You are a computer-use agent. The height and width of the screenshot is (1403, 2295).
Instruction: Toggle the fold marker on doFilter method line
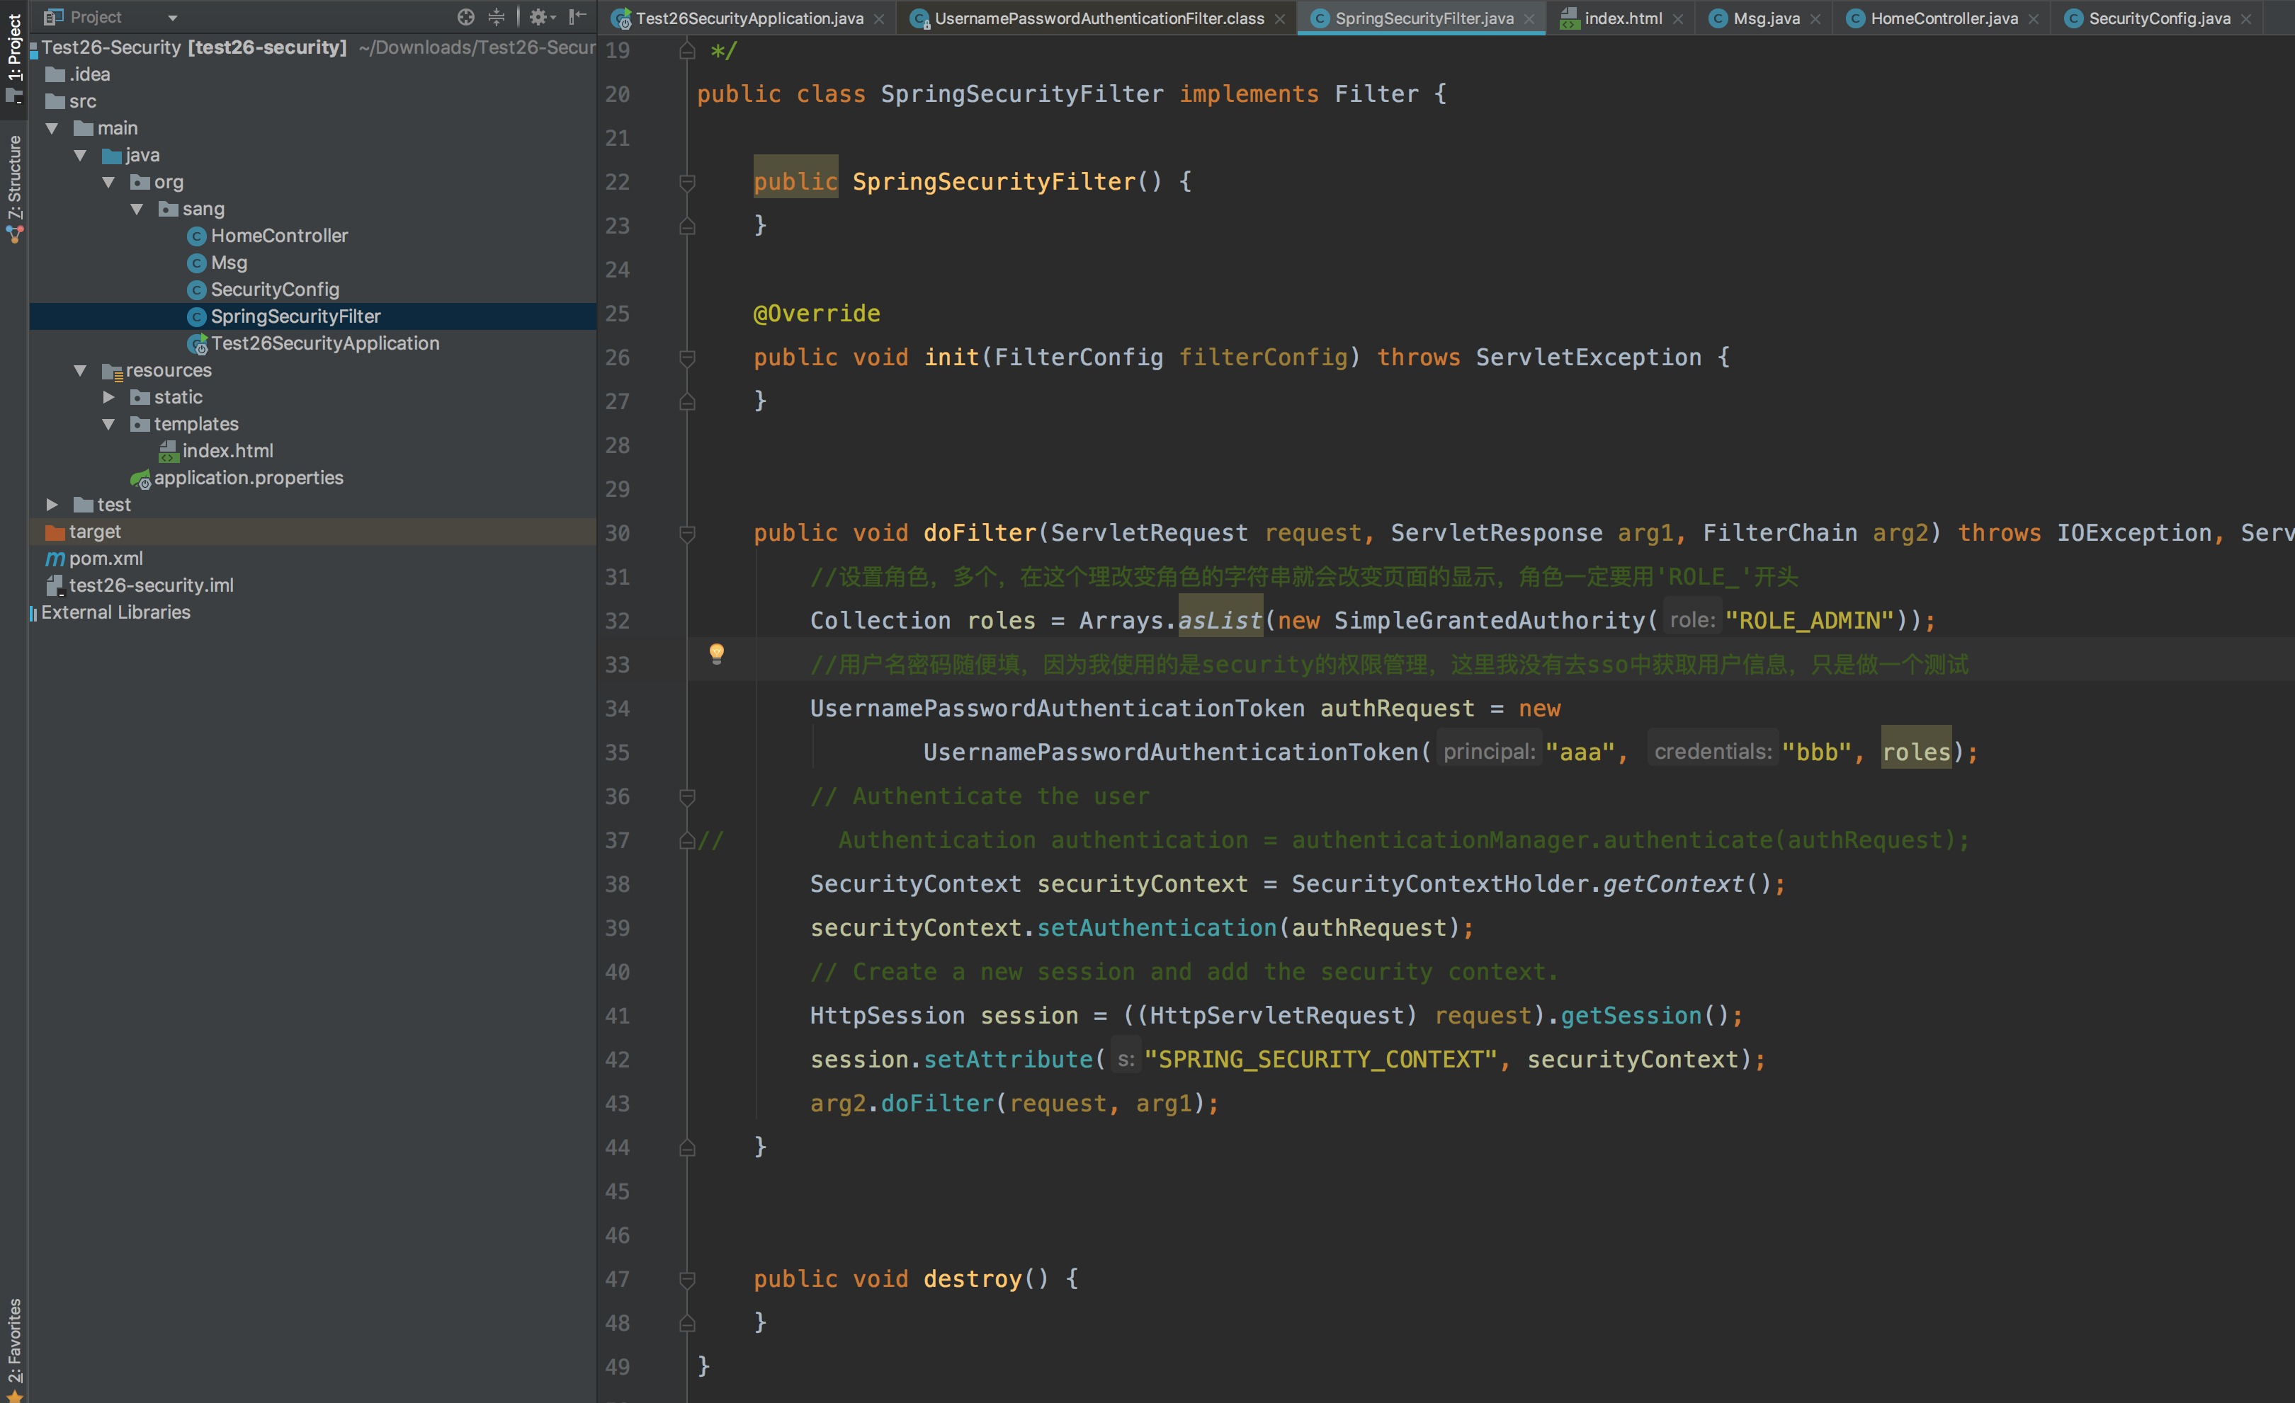click(687, 534)
